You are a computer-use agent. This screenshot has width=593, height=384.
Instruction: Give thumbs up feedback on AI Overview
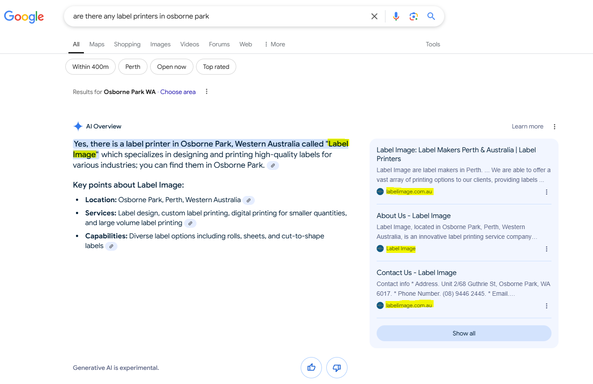coord(311,367)
